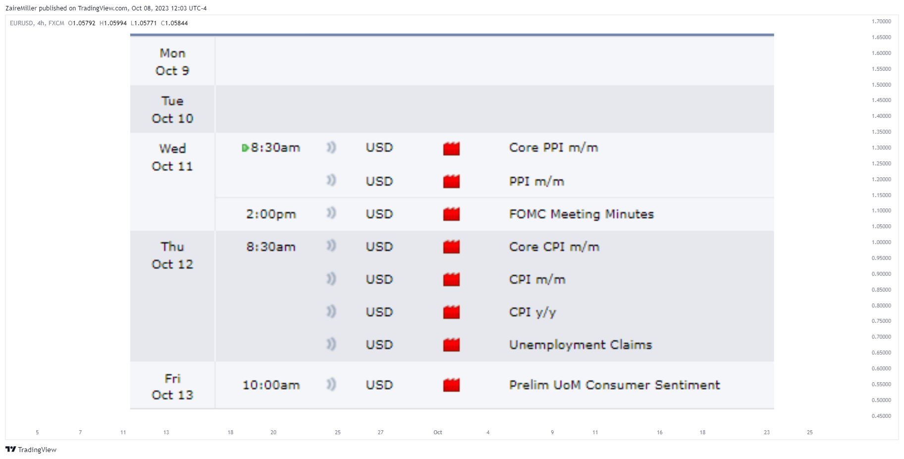Viewport: 904px width, 459px height.
Task: Click the green arrow marker next to 8:30am Wednesday
Action: (245, 148)
